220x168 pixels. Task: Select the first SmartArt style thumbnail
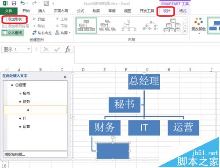point(214,26)
